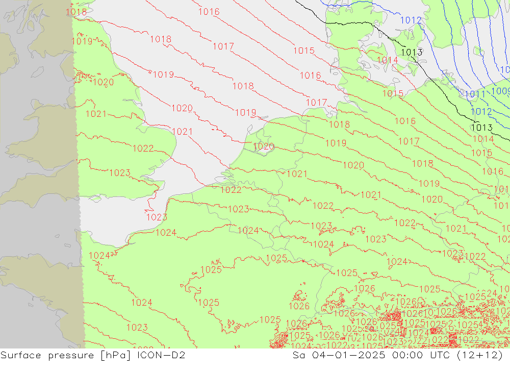Click the "Surface pressure [hPa]" caption text
The width and height of the screenshot is (510, 374).
coord(66,355)
